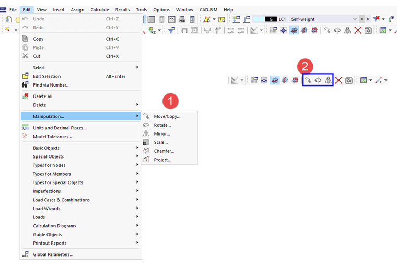Toggle grid button in enlarged toolbar
This screenshot has height=268, width=397.
click(254, 80)
